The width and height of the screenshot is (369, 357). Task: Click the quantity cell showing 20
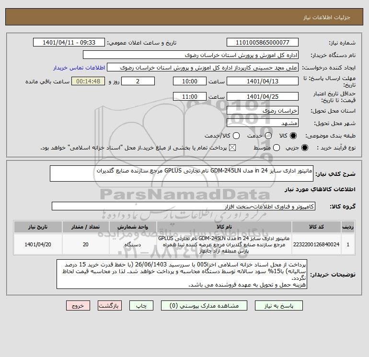coord(86,244)
